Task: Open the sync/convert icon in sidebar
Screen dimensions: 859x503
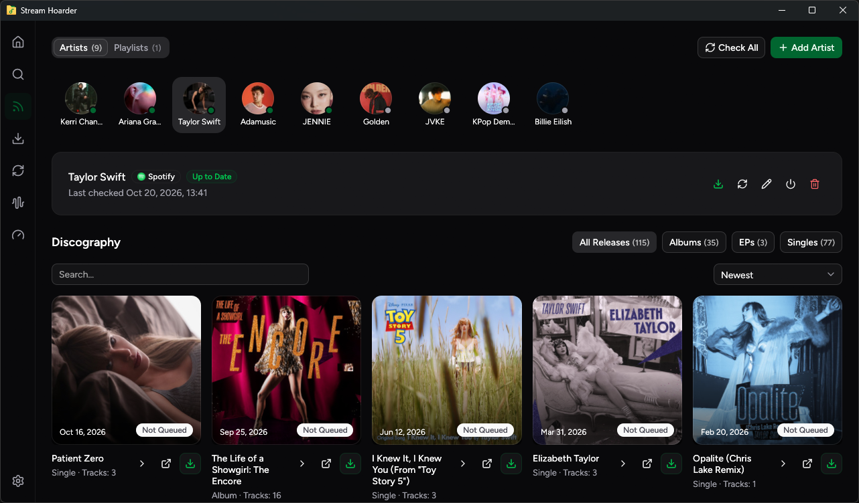Action: coord(18,171)
